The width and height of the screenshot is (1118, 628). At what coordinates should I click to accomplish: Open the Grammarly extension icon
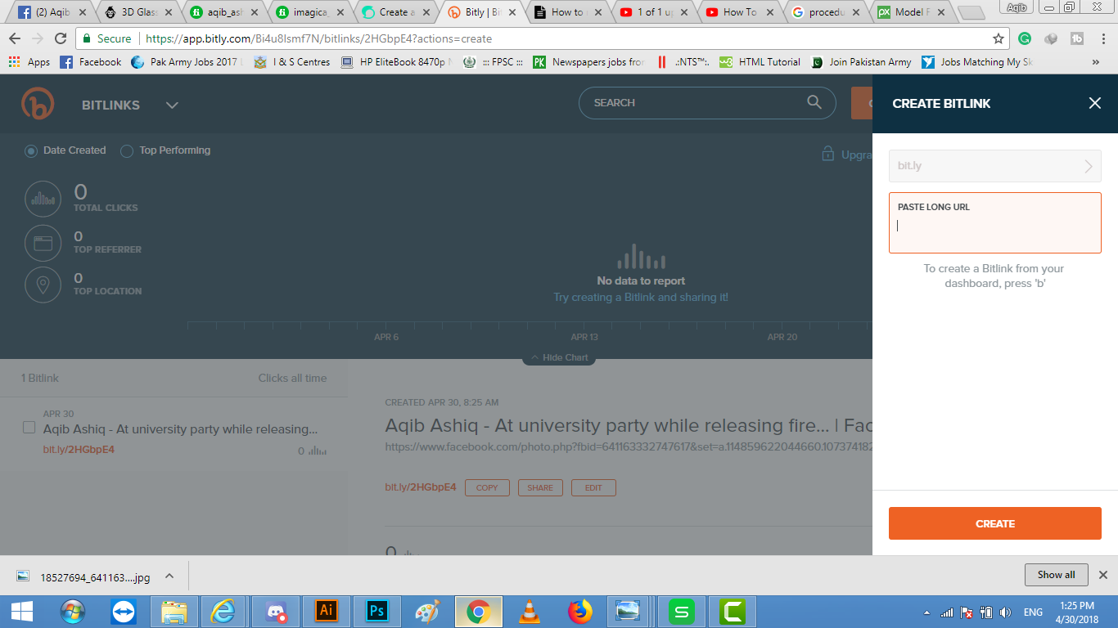[1025, 38]
